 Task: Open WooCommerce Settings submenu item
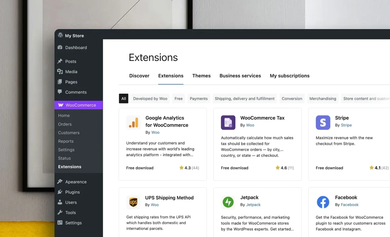click(x=66, y=150)
